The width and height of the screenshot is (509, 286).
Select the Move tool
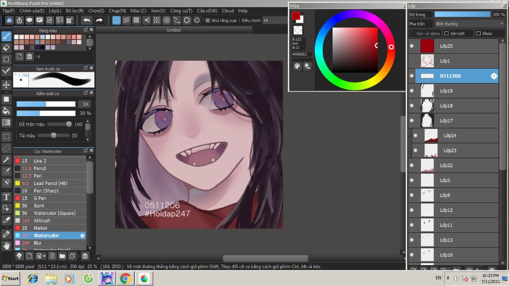(6, 85)
